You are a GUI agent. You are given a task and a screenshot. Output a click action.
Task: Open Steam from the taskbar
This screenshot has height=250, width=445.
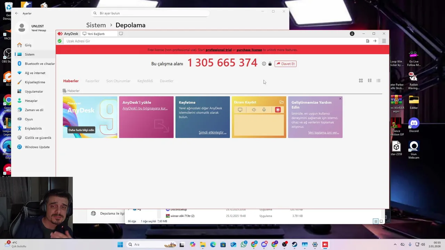(x=294, y=244)
